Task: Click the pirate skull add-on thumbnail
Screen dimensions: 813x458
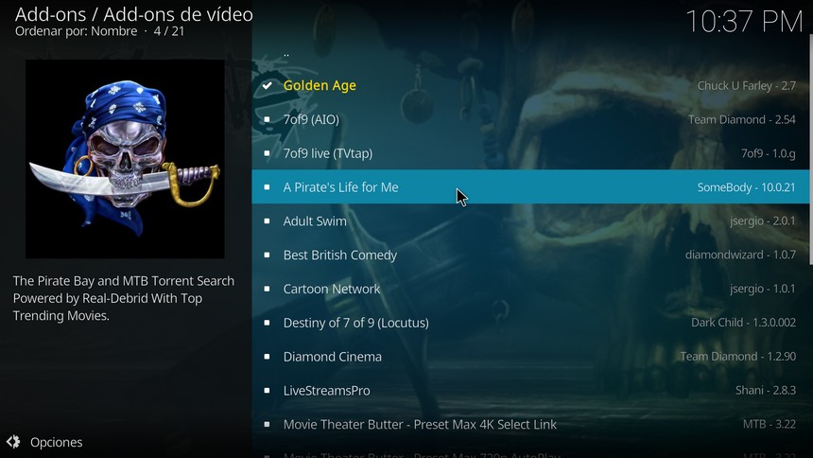Action: point(125,158)
